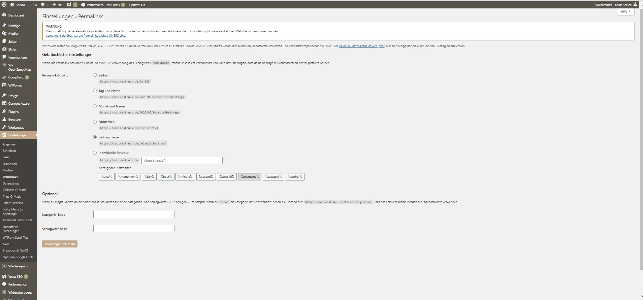Insert the %monthnum% placeholder tag
The height and width of the screenshot is (300, 643).
(128, 177)
